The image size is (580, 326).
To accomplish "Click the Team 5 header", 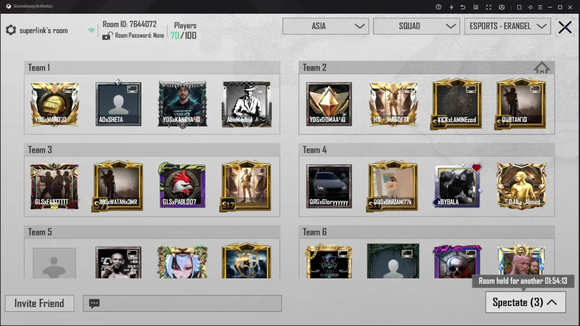I will pos(152,232).
